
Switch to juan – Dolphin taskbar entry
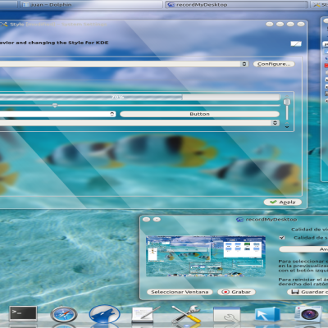(91, 5)
